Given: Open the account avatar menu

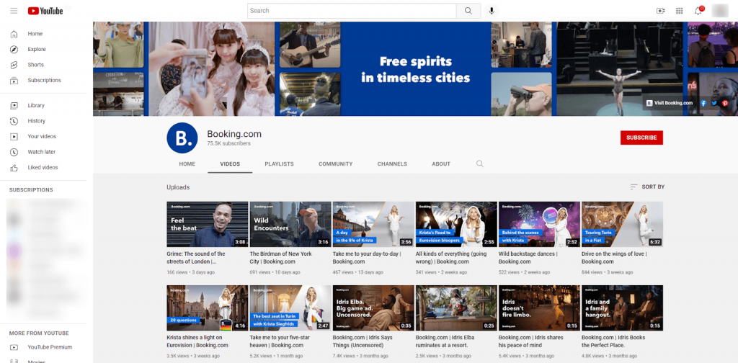Looking at the screenshot, I should coord(720,10).
